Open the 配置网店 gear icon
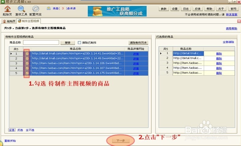 point(36,9)
